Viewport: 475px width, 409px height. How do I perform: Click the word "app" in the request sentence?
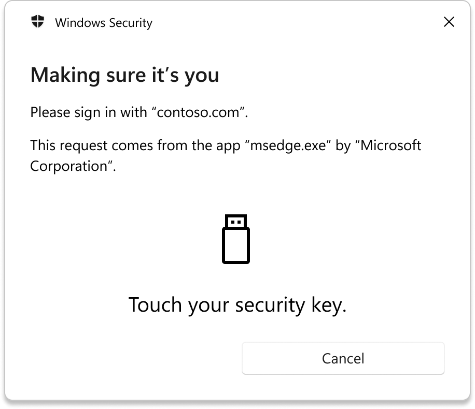[x=228, y=146]
